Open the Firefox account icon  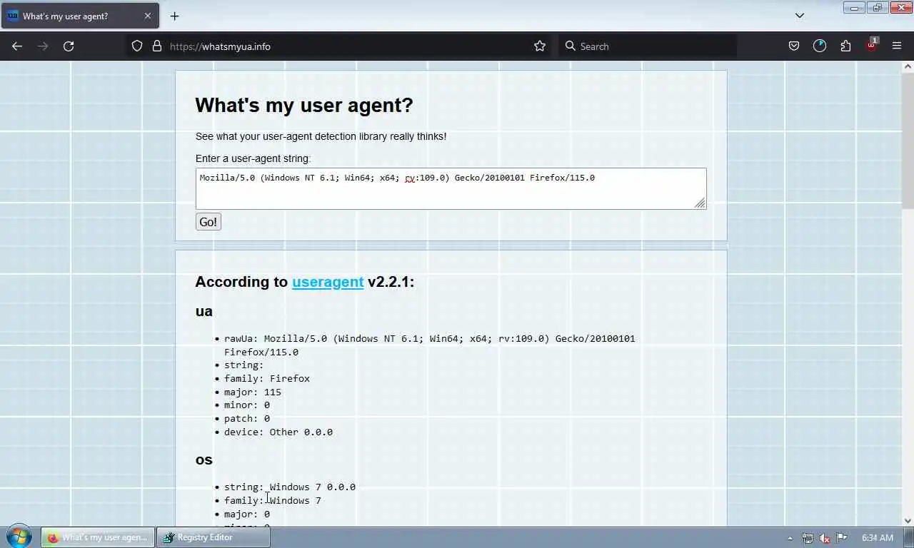click(820, 46)
